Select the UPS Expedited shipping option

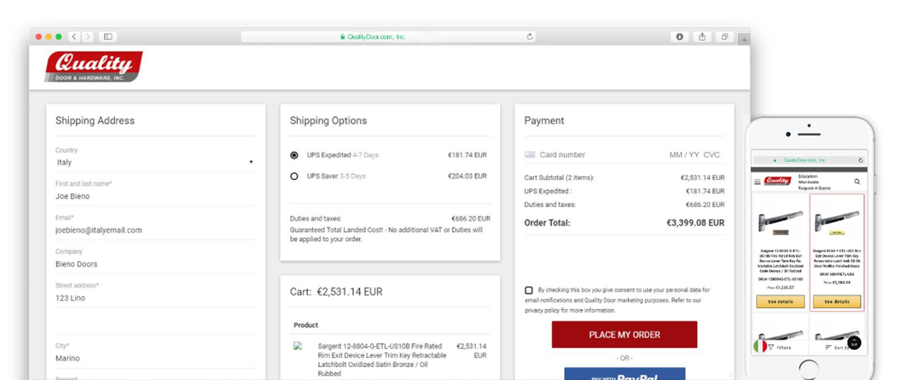coord(294,155)
